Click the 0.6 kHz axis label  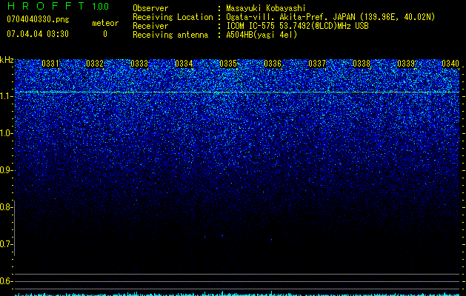click(x=6, y=281)
